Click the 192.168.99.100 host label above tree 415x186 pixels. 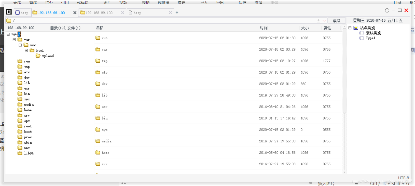tap(21, 28)
